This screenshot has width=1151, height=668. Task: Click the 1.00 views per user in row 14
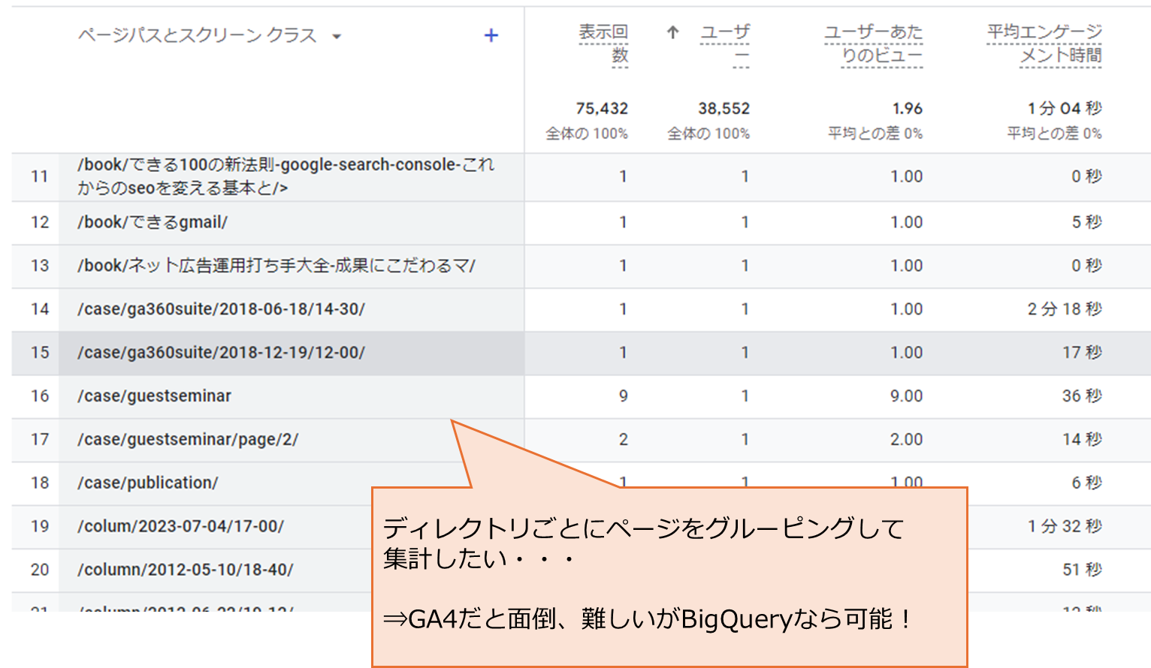pyautogui.click(x=907, y=309)
